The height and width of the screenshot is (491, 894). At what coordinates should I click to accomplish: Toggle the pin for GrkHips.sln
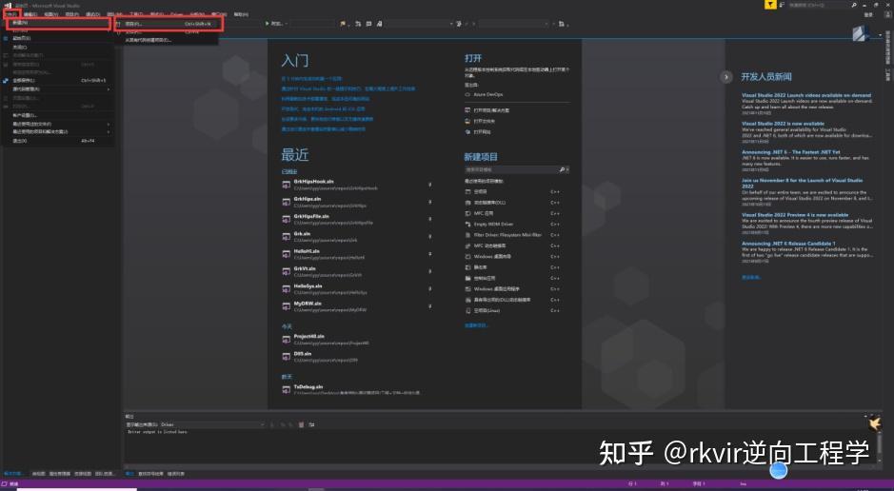(x=430, y=202)
